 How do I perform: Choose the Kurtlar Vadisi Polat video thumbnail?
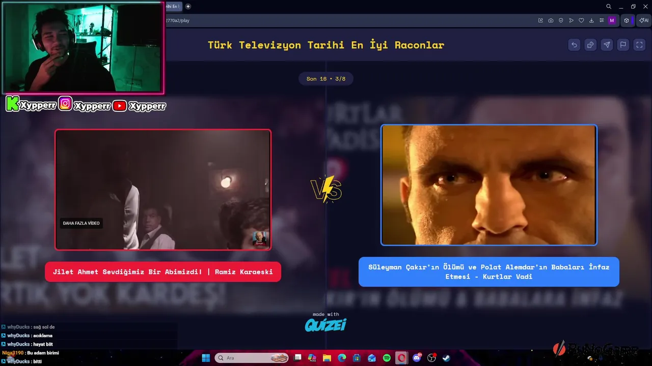click(x=489, y=185)
